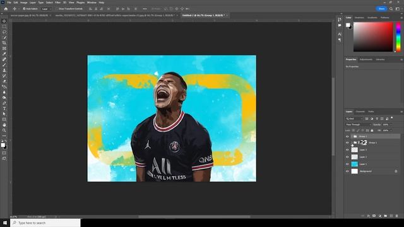Select the Rectangular Marquee tool
Viewport: 404px width, 227px height.
[4, 26]
